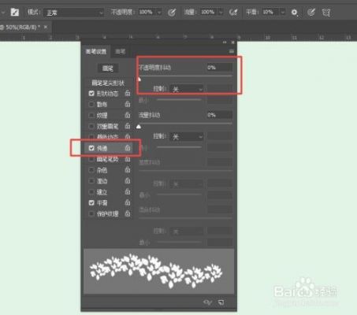
Task: Enable the 建立 checkbox
Action: (x=91, y=192)
